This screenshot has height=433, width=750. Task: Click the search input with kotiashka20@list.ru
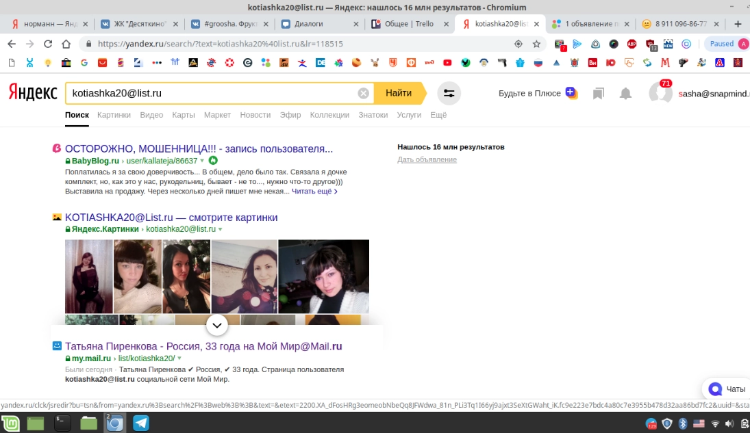212,93
